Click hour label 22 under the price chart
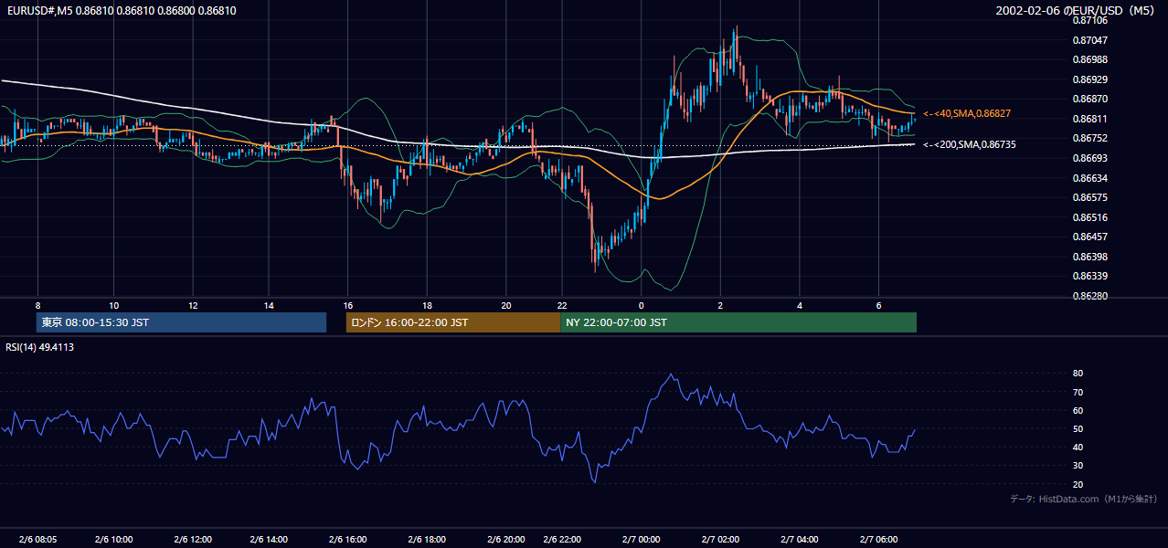 562,305
